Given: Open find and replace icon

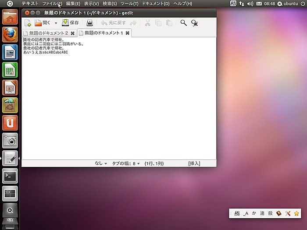Looking at the screenshot, I should tap(194, 23).
